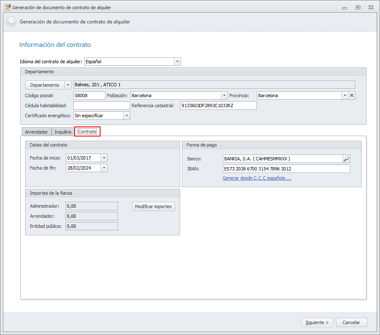Screen dimensions: 380x335
Task: Click the Siguiente button
Action: pyautogui.click(x=317, y=322)
